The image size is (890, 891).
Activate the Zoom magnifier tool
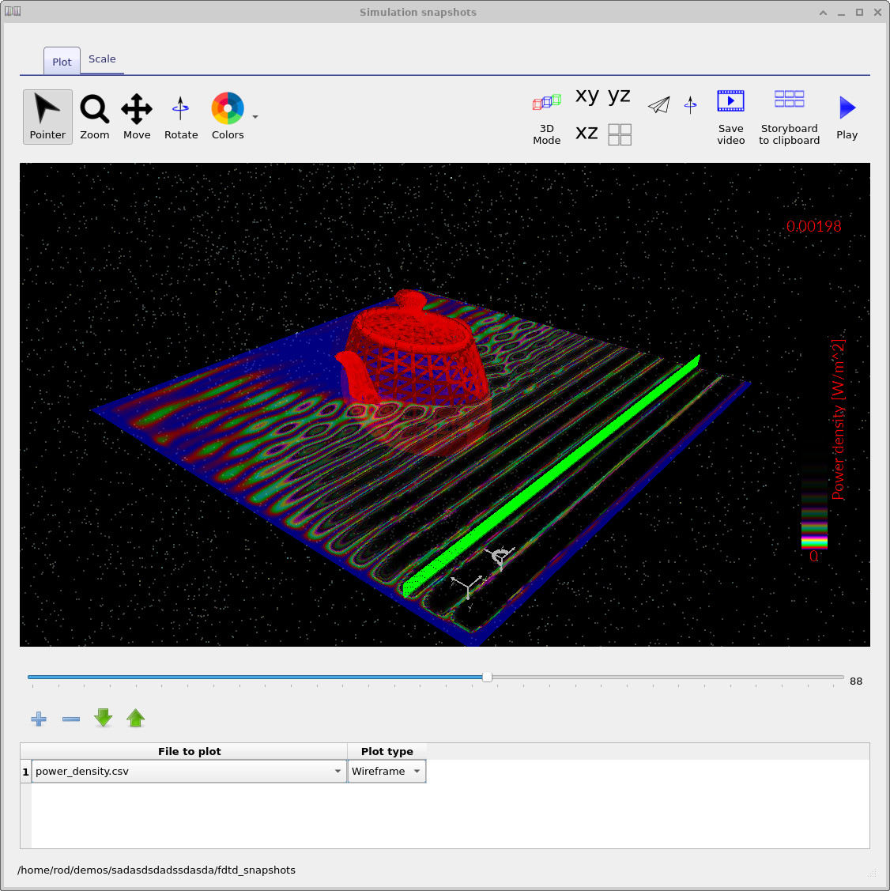pos(94,116)
